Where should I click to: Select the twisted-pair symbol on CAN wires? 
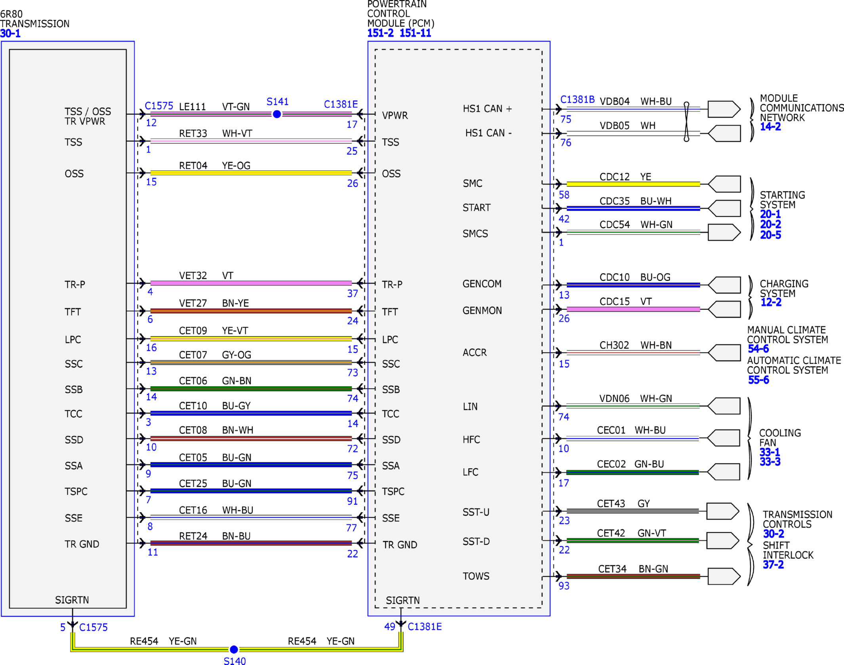[x=686, y=122]
